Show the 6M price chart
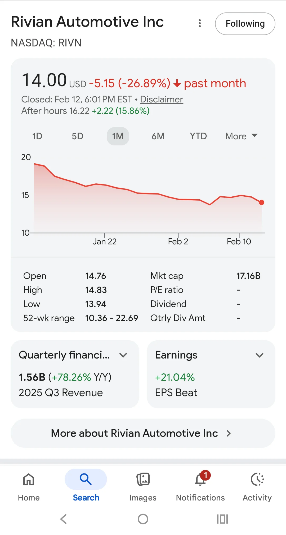286x535 pixels. [158, 136]
